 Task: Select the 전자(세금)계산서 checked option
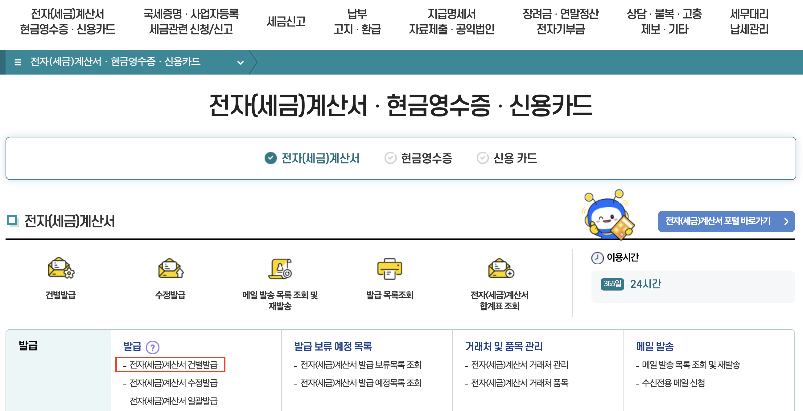click(312, 158)
